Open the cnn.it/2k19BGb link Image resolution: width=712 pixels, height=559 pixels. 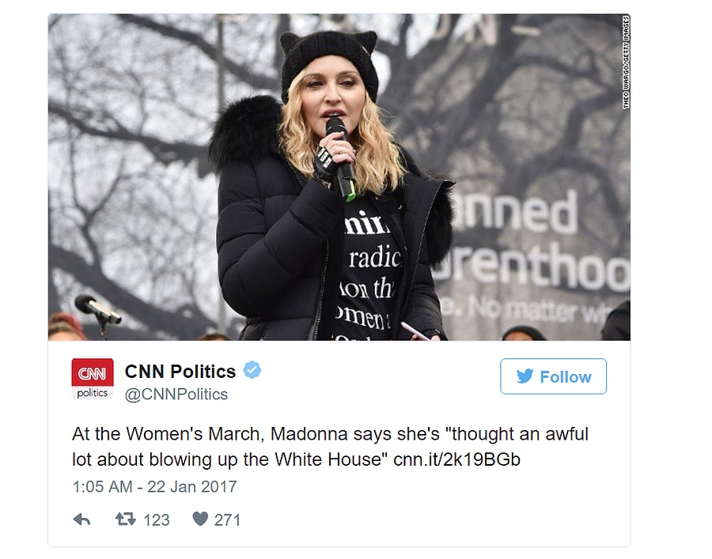click(x=456, y=459)
